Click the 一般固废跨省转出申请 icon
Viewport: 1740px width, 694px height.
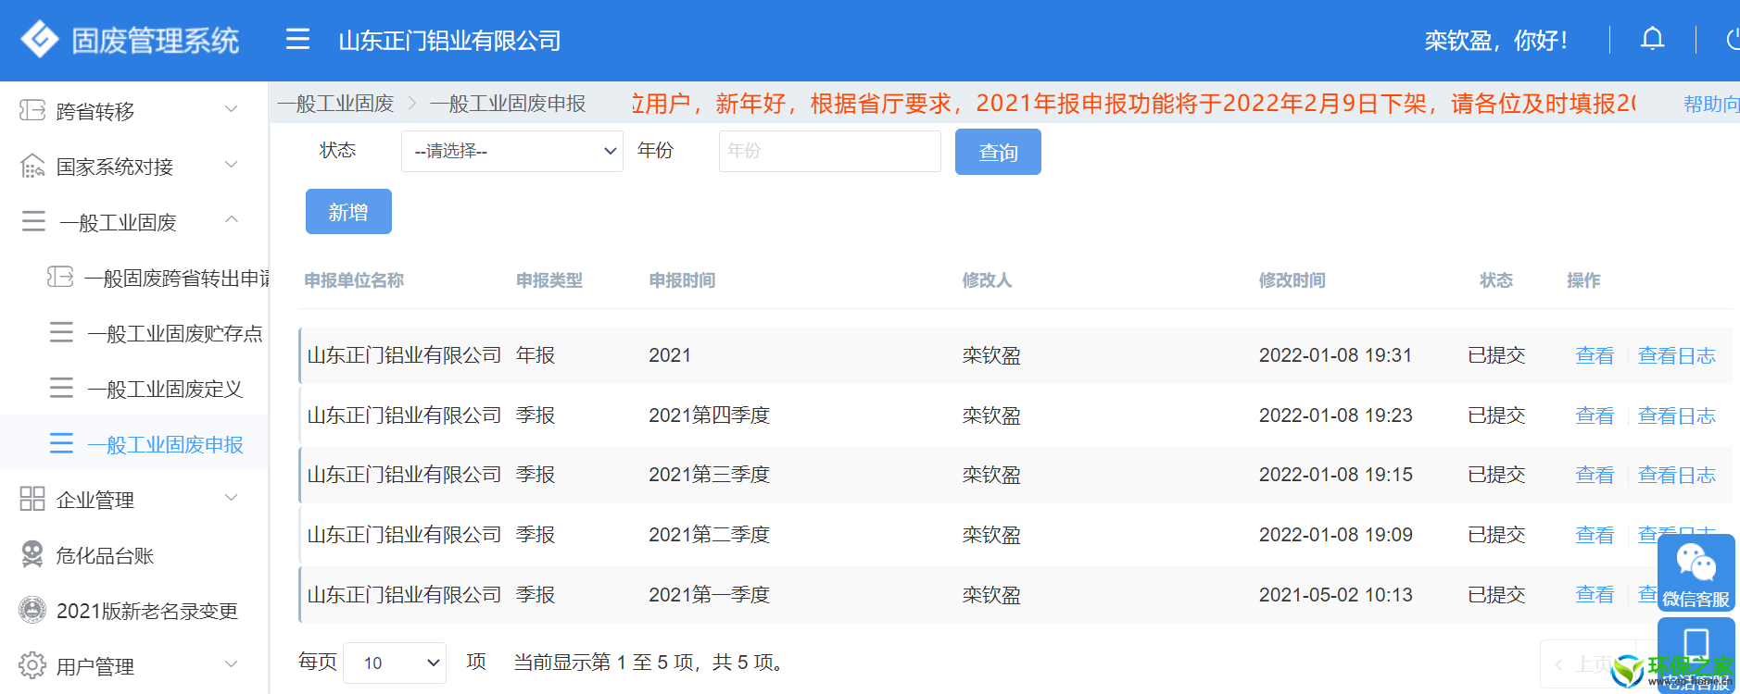60,277
